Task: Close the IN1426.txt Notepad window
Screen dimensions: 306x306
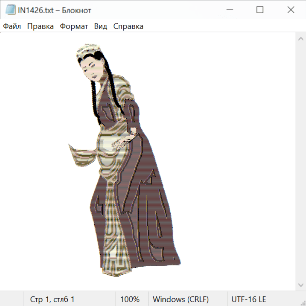Action: click(x=291, y=10)
